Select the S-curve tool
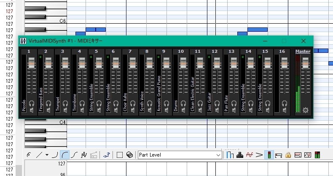The image size is (333, 176). 74,155
